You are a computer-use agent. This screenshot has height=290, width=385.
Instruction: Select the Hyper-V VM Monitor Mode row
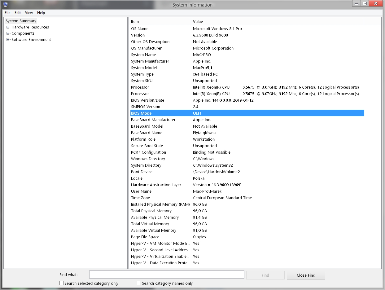(247, 244)
